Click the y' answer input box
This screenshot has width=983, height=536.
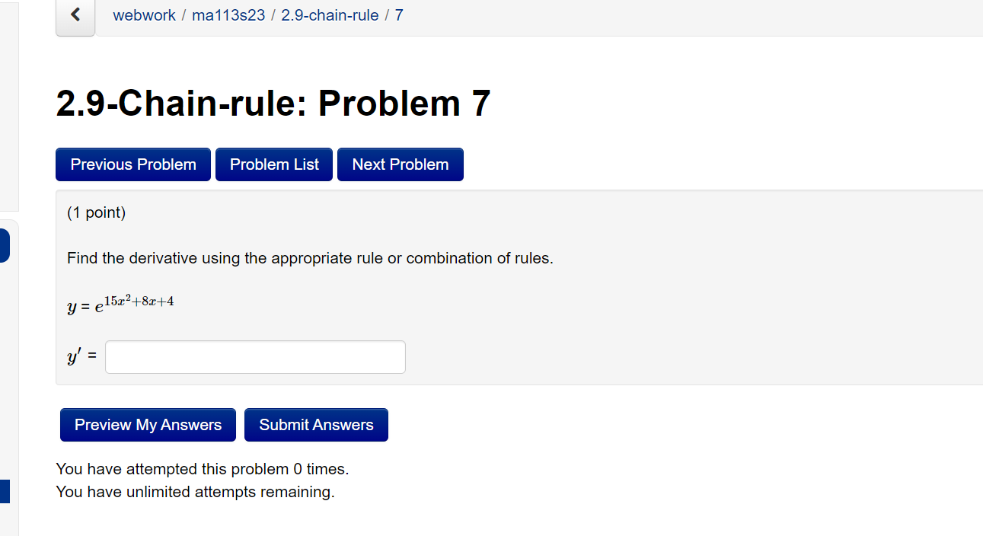254,356
